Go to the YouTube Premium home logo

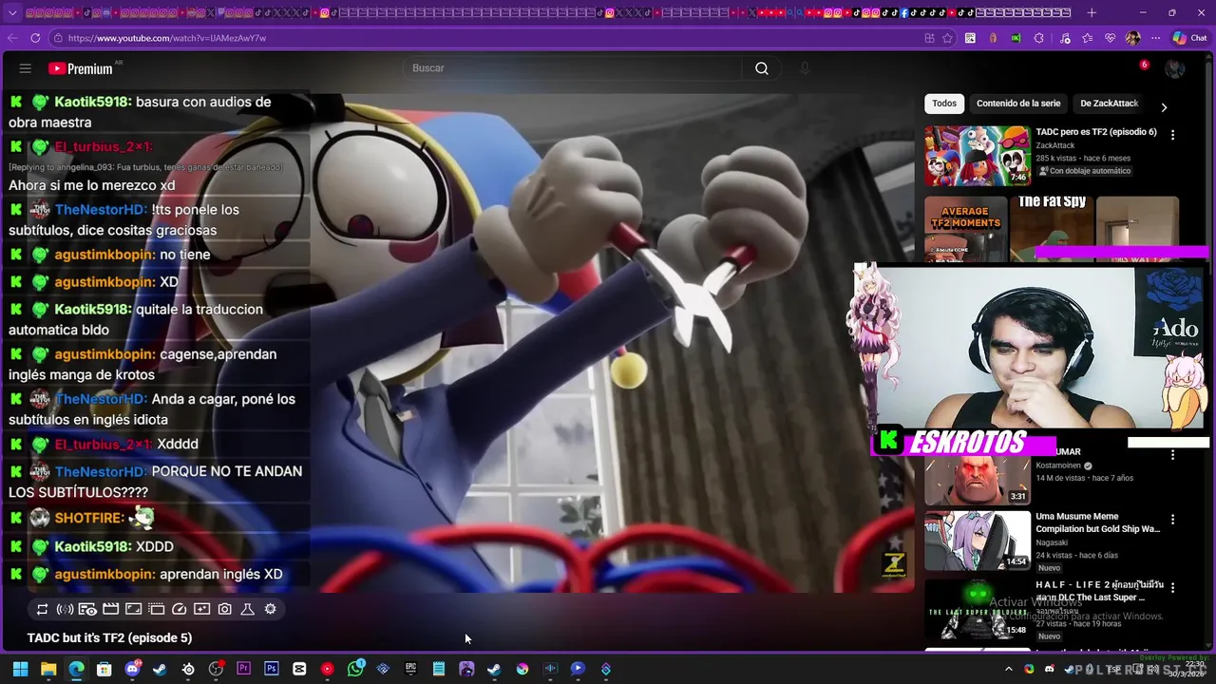click(81, 68)
